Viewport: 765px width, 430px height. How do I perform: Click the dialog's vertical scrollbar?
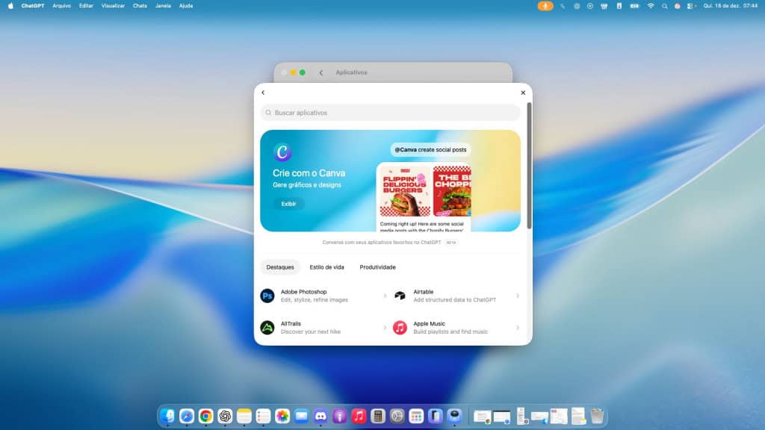click(x=529, y=164)
